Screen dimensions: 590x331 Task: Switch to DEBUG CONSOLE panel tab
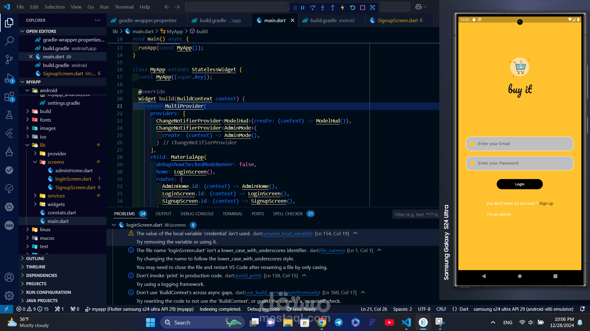[197, 214]
